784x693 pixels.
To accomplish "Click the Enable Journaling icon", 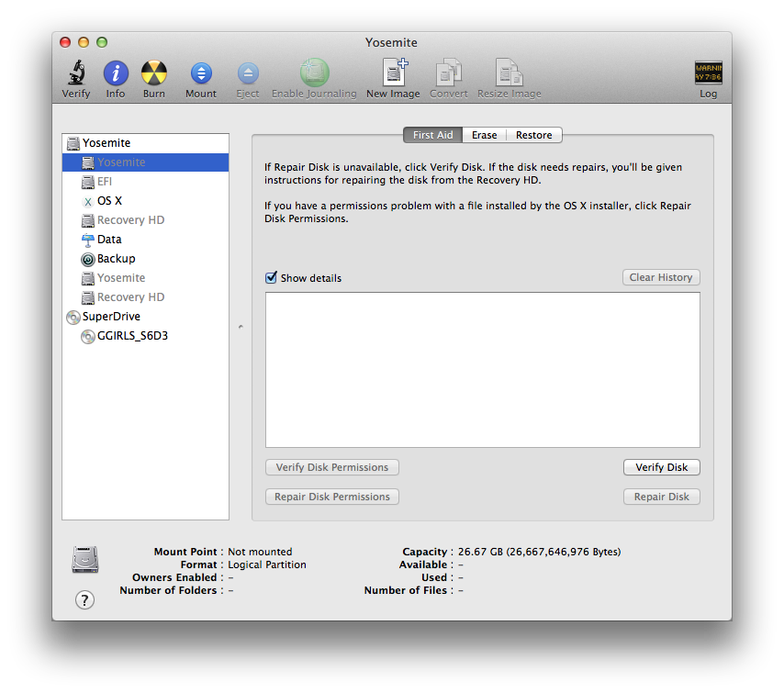I will click(x=315, y=73).
